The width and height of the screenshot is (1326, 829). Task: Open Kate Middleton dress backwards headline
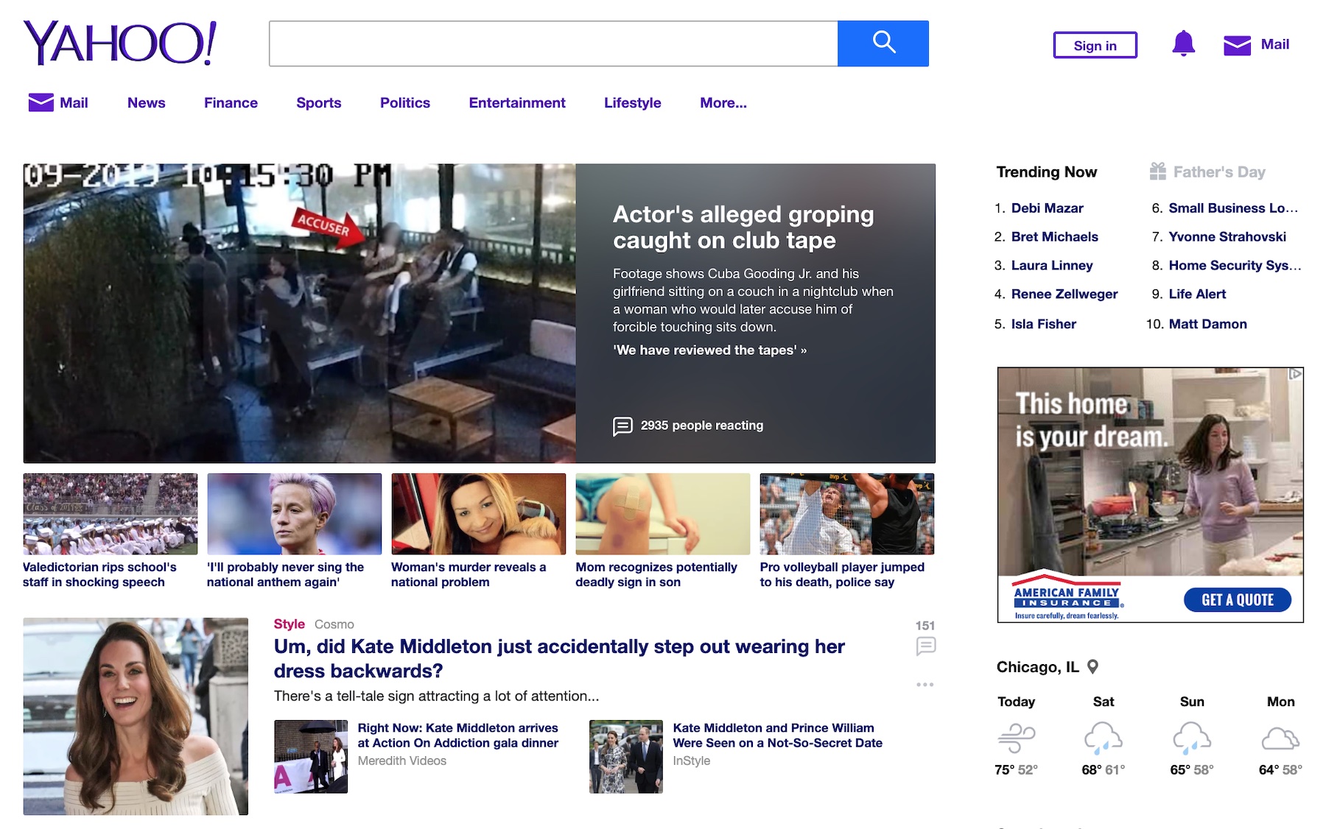(559, 659)
